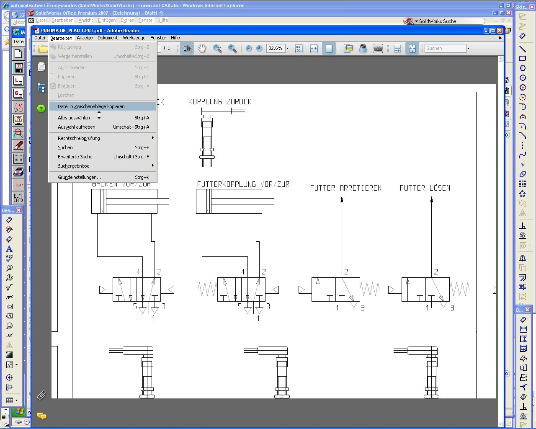Click the MegaCAD G group icon
536x429 pixels.
point(18,94)
